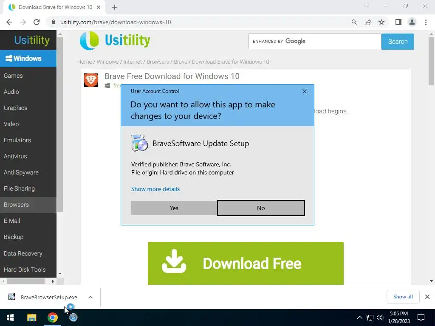
Task: Open Audio category in sidebar
Action: tap(28, 92)
